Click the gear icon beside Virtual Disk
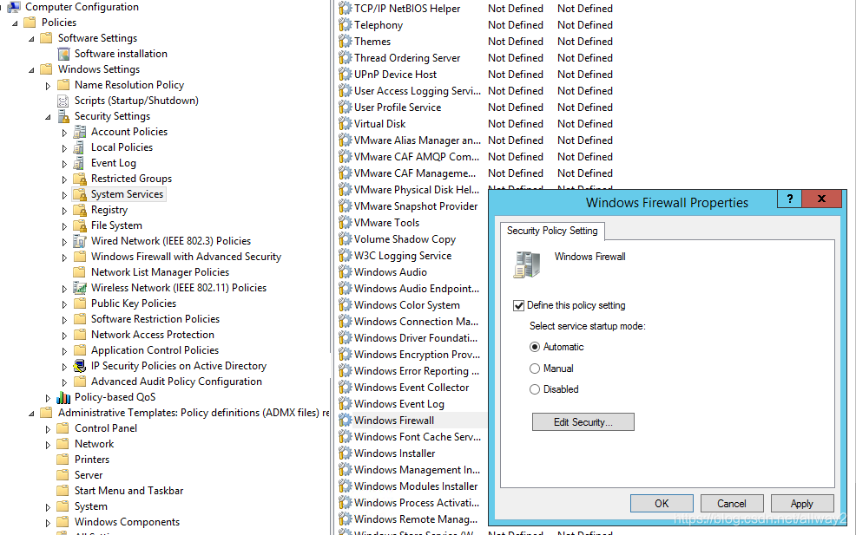 pyautogui.click(x=345, y=124)
